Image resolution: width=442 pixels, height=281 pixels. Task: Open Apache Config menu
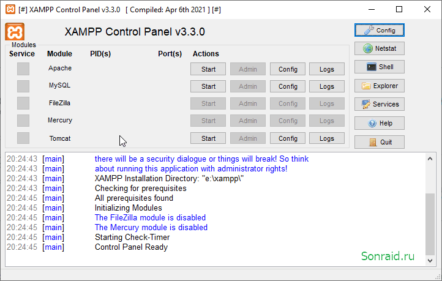288,69
